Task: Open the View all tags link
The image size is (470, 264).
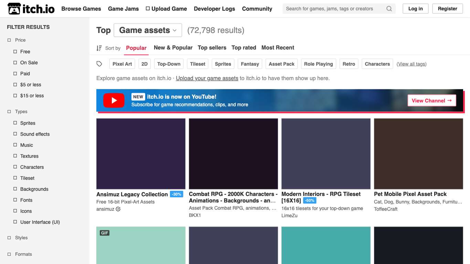Action: (412, 64)
